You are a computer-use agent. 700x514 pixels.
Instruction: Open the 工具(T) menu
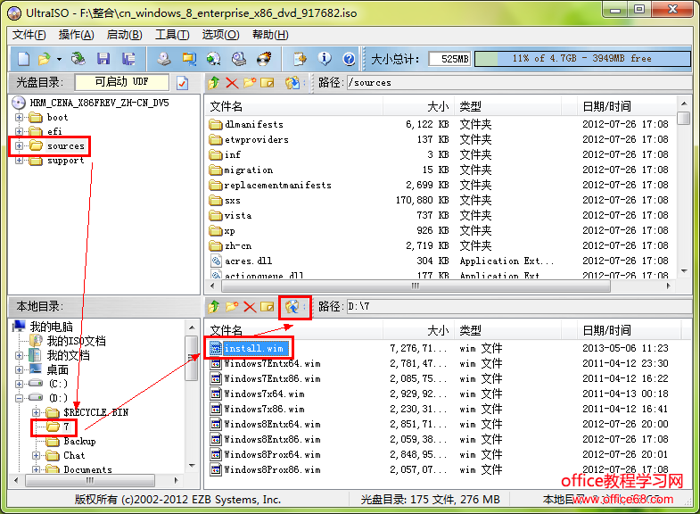[x=172, y=35]
